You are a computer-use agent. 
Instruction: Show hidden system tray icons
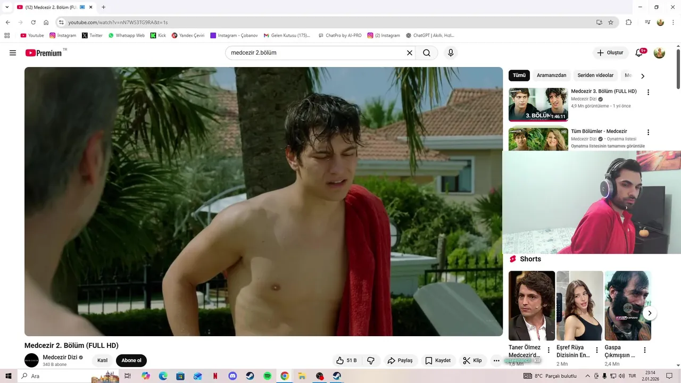click(588, 376)
